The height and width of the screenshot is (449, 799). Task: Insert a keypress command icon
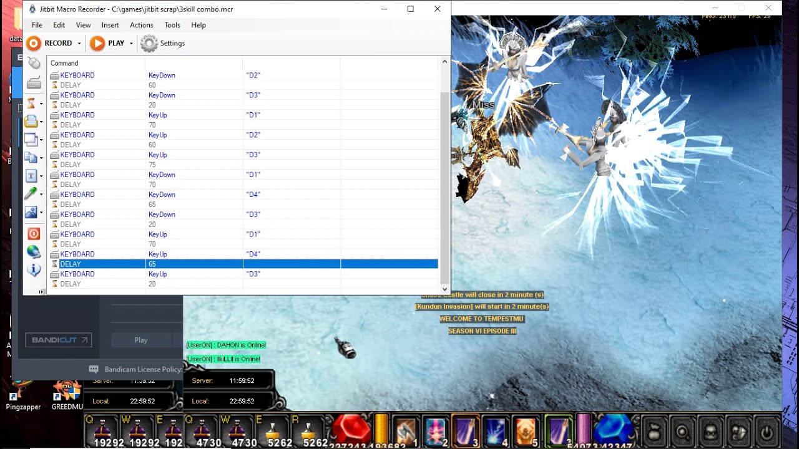tap(34, 83)
